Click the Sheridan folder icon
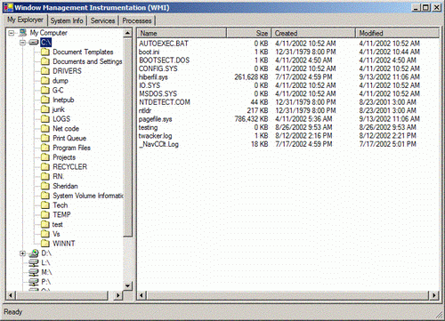 click(45, 186)
